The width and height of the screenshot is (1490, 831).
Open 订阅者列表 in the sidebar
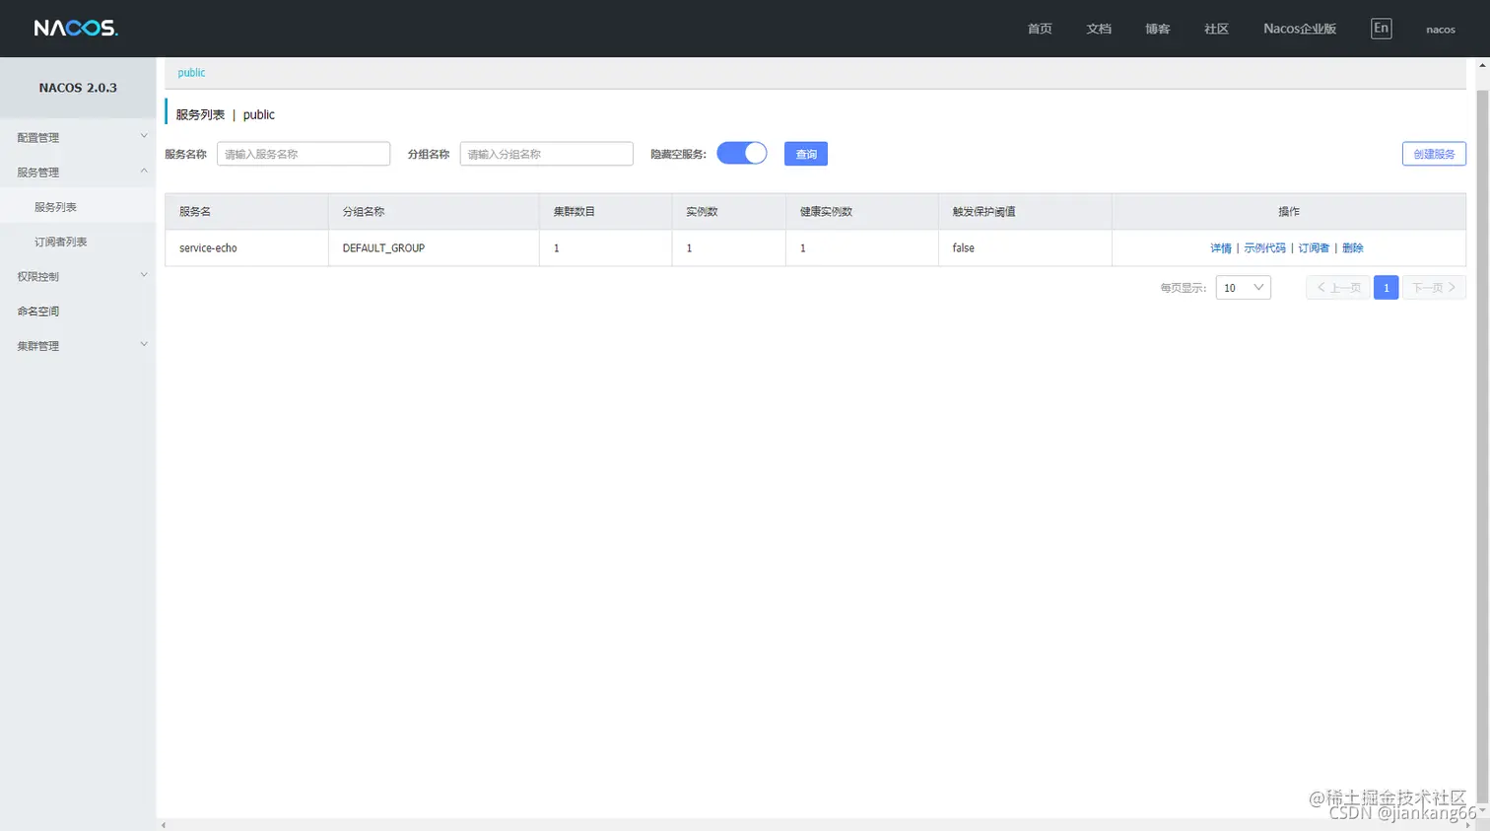click(78, 242)
